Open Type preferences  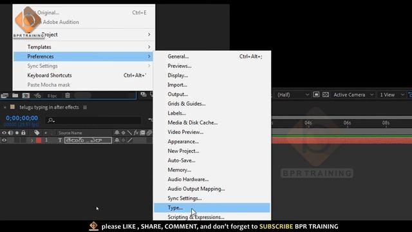pos(212,208)
